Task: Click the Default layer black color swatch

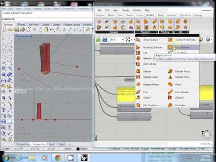Action: (78, 149)
